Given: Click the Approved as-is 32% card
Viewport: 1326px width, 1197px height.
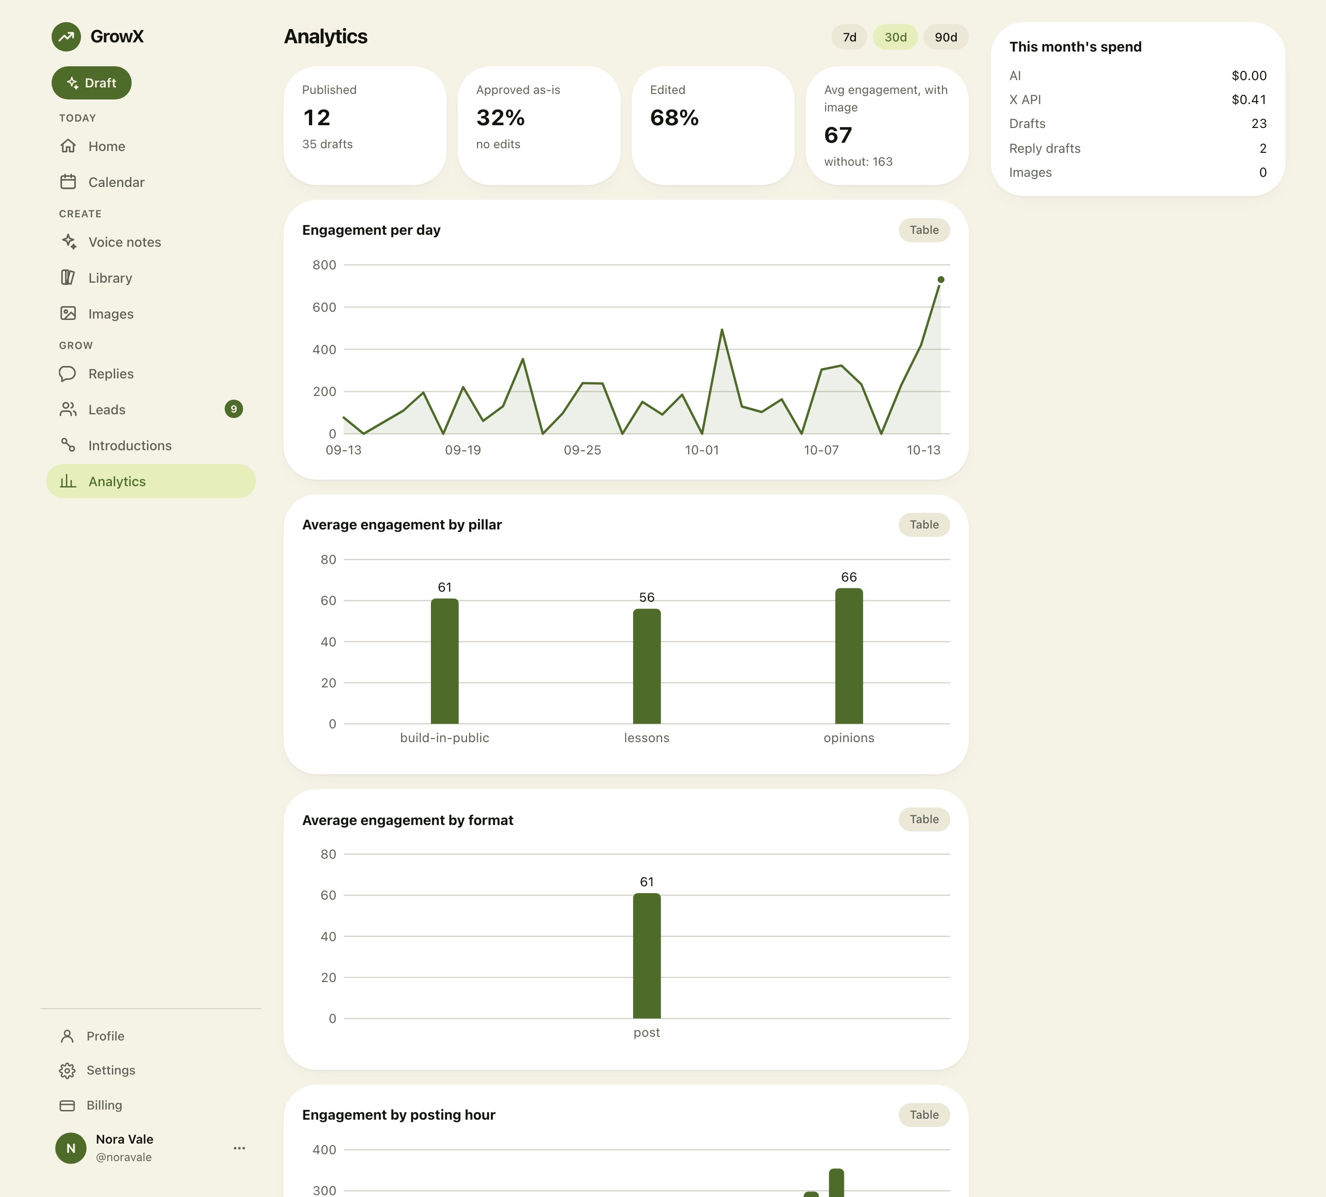Looking at the screenshot, I should (x=539, y=126).
